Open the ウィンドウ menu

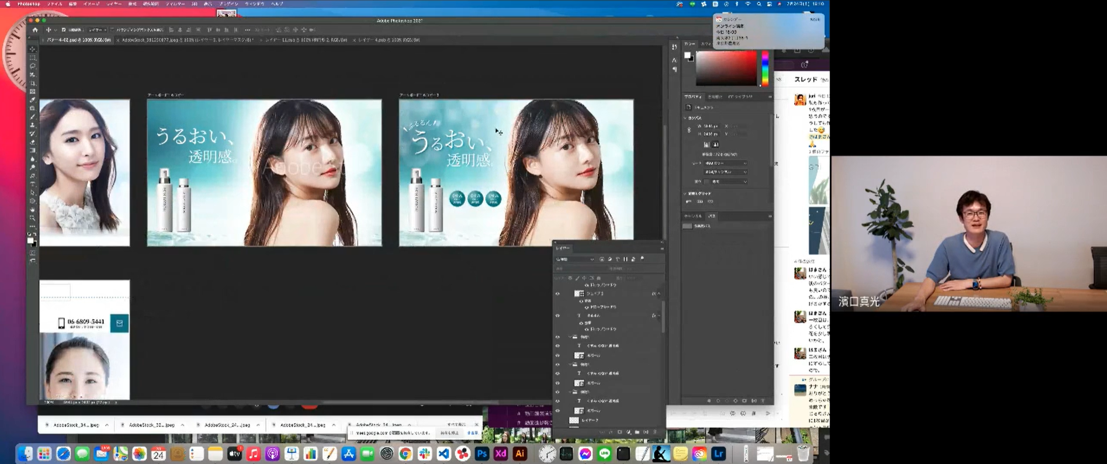coord(254,3)
